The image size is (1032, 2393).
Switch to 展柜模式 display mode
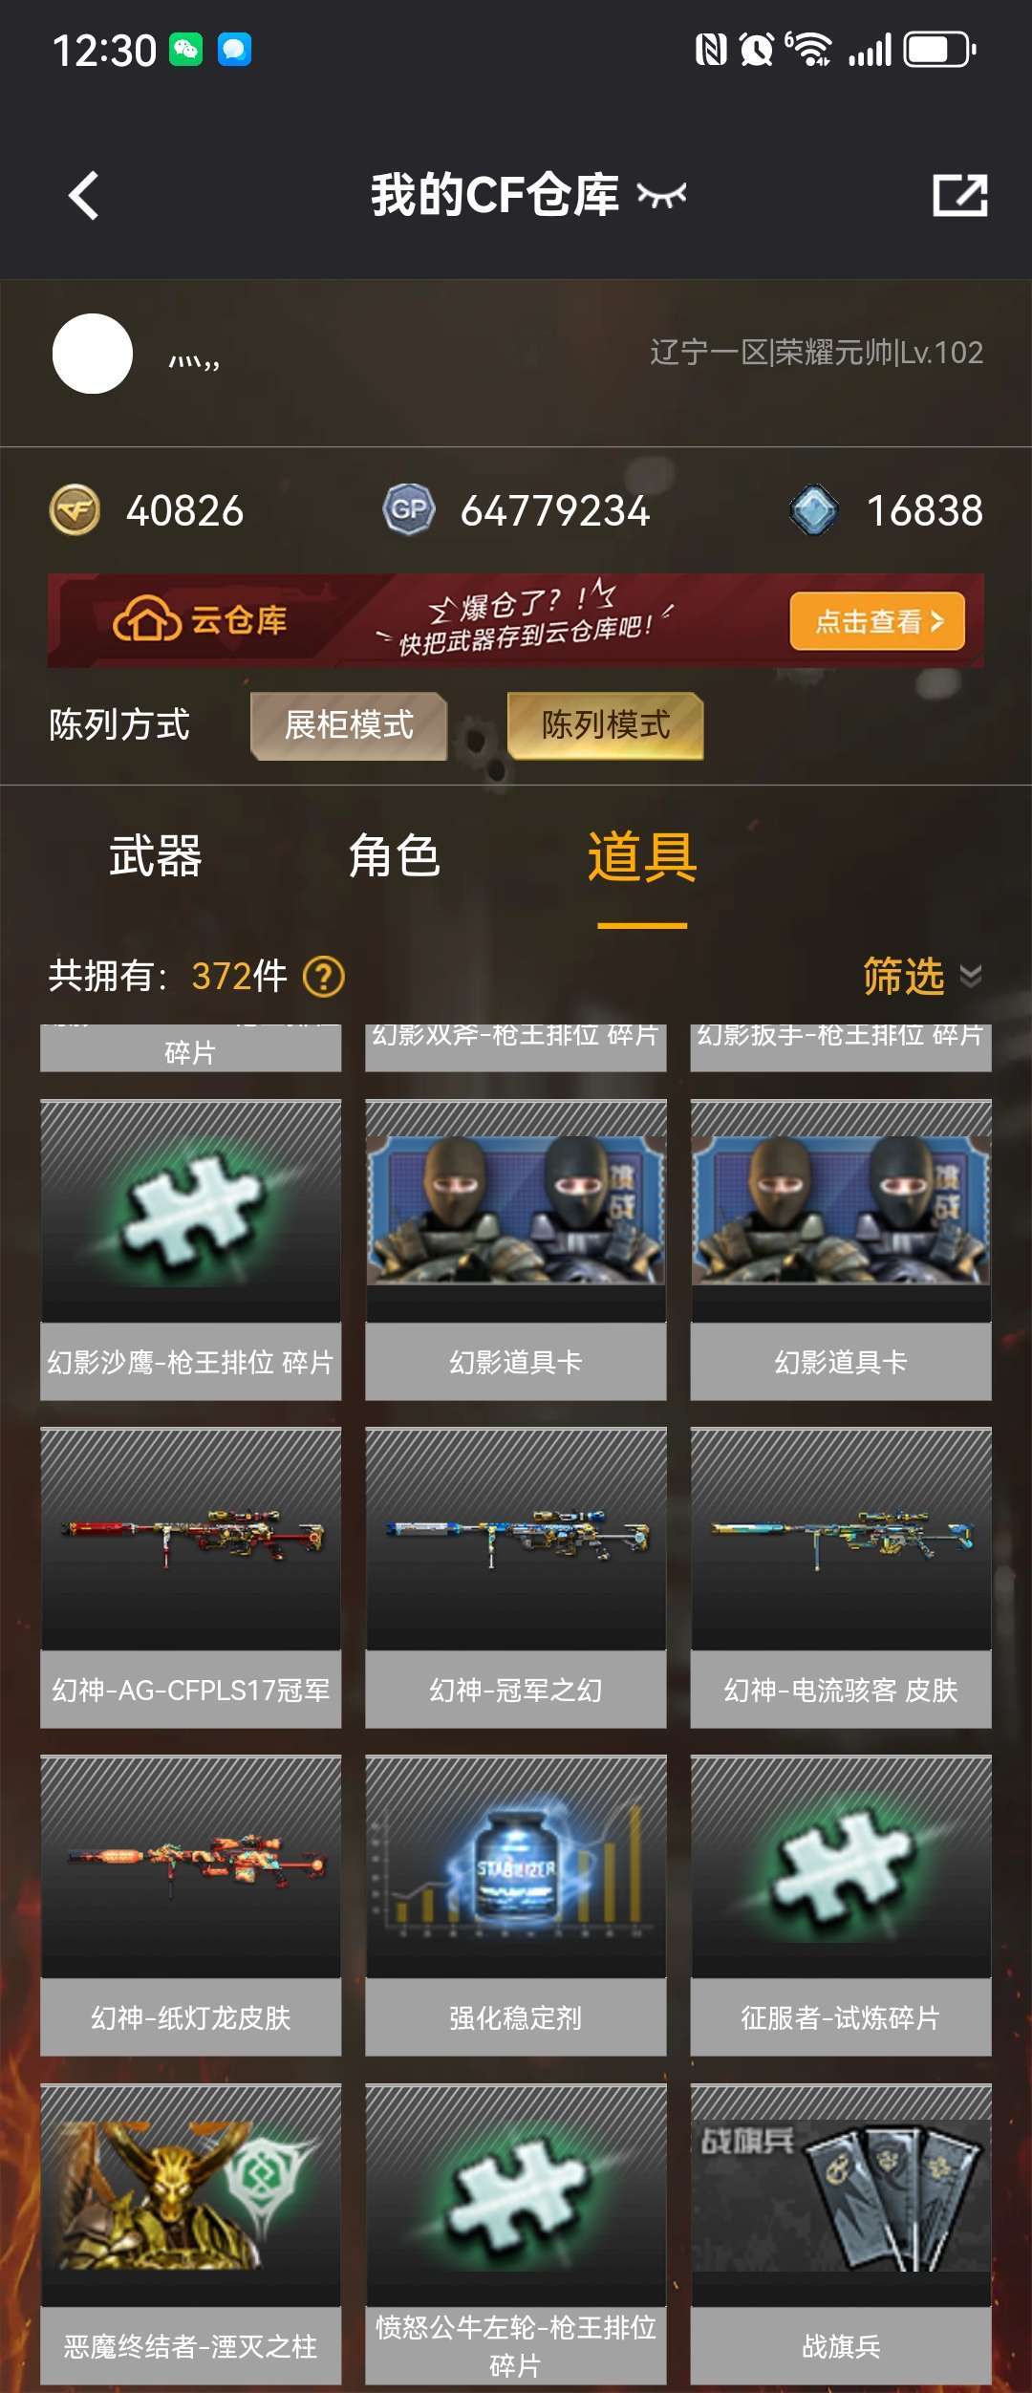click(349, 725)
